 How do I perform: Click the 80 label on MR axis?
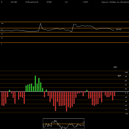point(126,77)
